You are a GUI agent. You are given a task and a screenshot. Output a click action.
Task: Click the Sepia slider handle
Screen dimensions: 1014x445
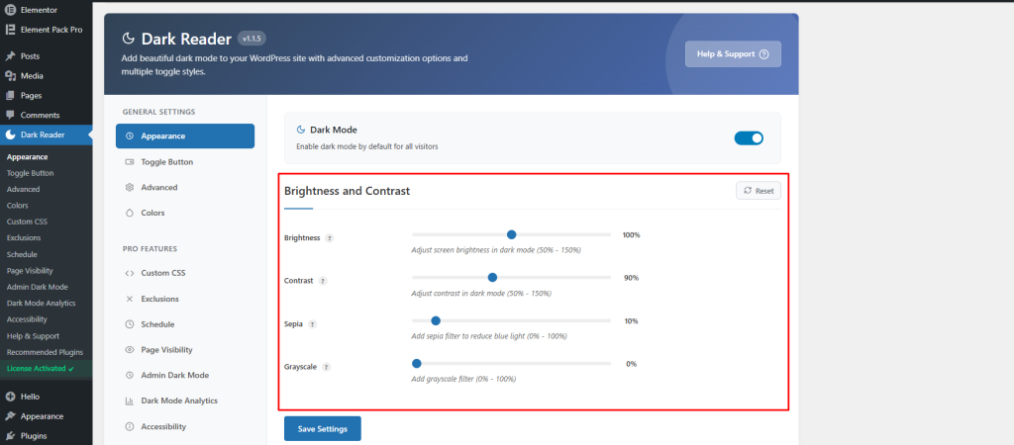pyautogui.click(x=436, y=320)
